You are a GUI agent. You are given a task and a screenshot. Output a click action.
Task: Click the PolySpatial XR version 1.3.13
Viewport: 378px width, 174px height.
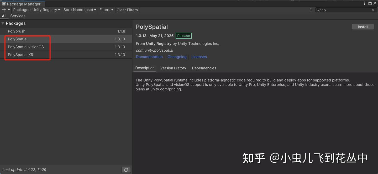[120, 55]
